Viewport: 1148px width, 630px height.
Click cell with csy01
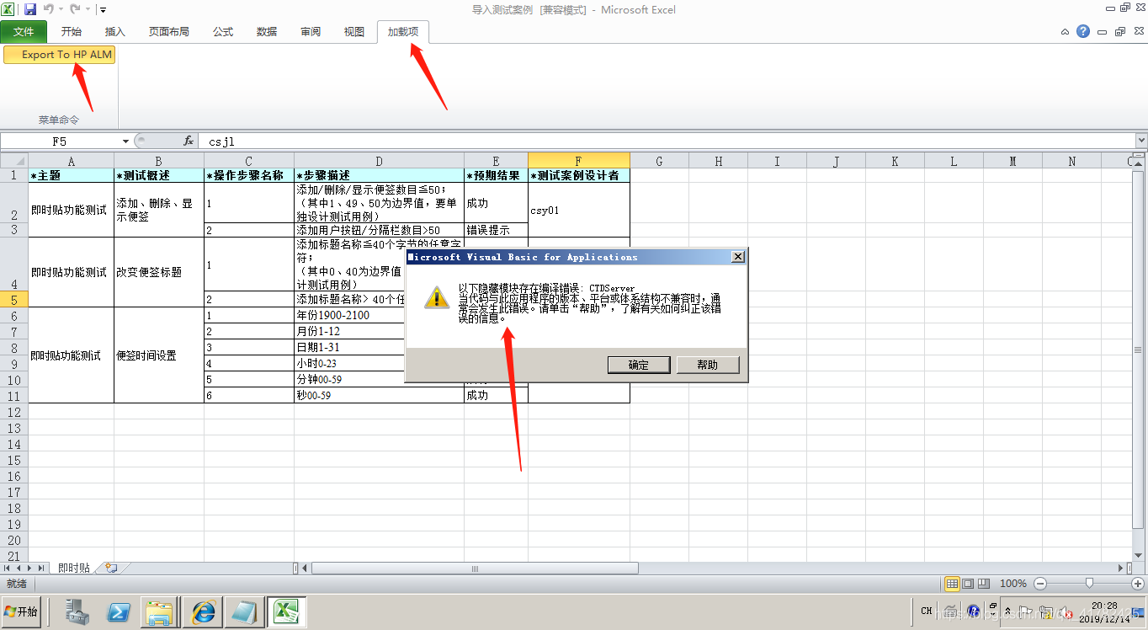pos(579,210)
